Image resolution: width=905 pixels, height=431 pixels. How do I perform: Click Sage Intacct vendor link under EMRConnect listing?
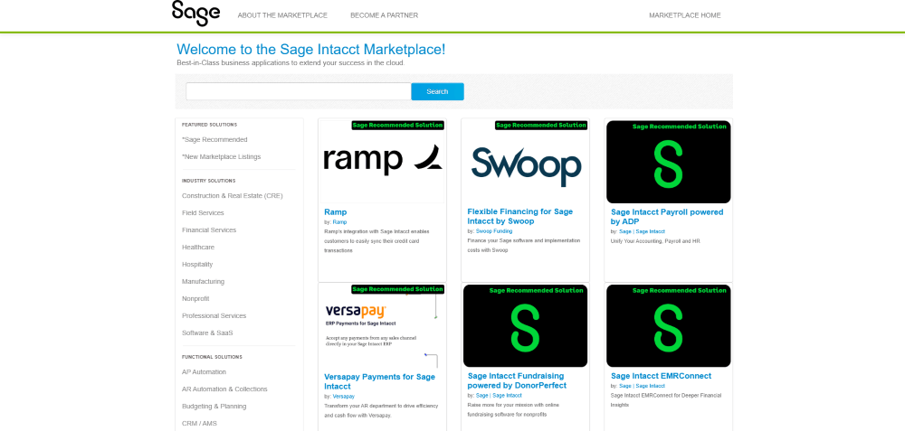[651, 386]
